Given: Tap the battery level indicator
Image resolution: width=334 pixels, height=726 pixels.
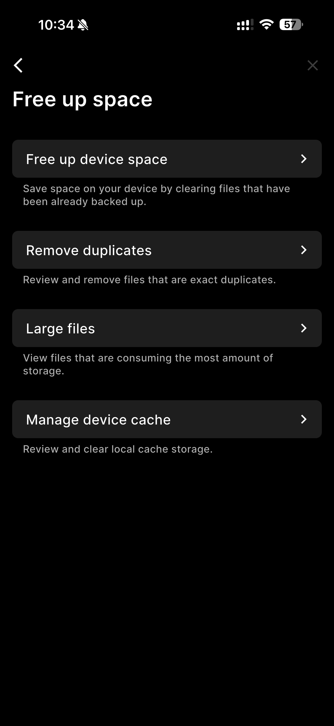Looking at the screenshot, I should pyautogui.click(x=291, y=25).
